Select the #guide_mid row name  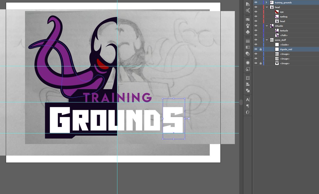click(x=286, y=49)
